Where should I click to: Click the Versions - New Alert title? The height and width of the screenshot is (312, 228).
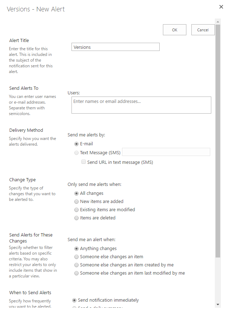point(36,9)
